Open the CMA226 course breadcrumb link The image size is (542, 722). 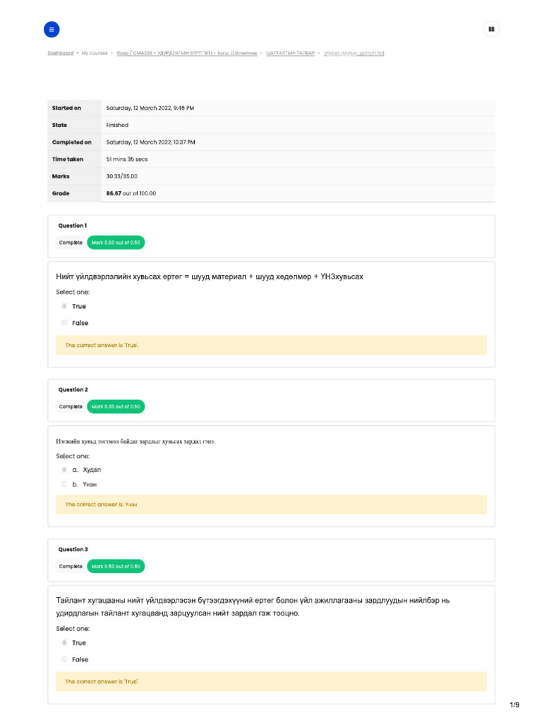click(x=187, y=53)
